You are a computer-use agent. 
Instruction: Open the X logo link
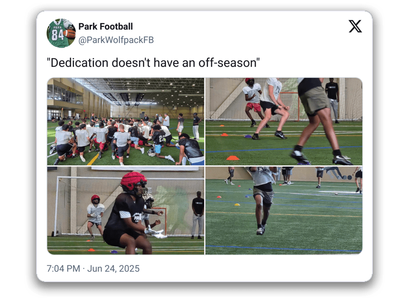pyautogui.click(x=355, y=26)
